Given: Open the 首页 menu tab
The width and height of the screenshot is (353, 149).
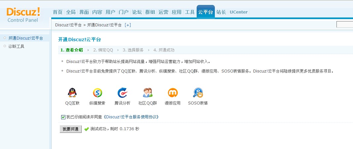Looking at the screenshot, I should tap(58, 12).
